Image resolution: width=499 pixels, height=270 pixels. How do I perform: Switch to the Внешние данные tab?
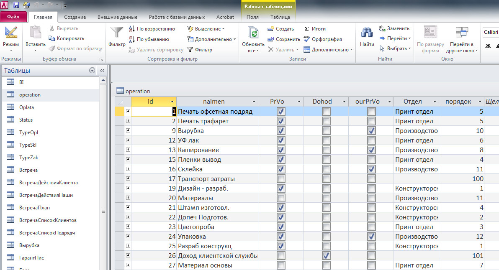[118, 17]
